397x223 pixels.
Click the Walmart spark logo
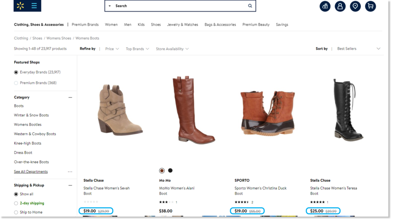tap(20, 5)
